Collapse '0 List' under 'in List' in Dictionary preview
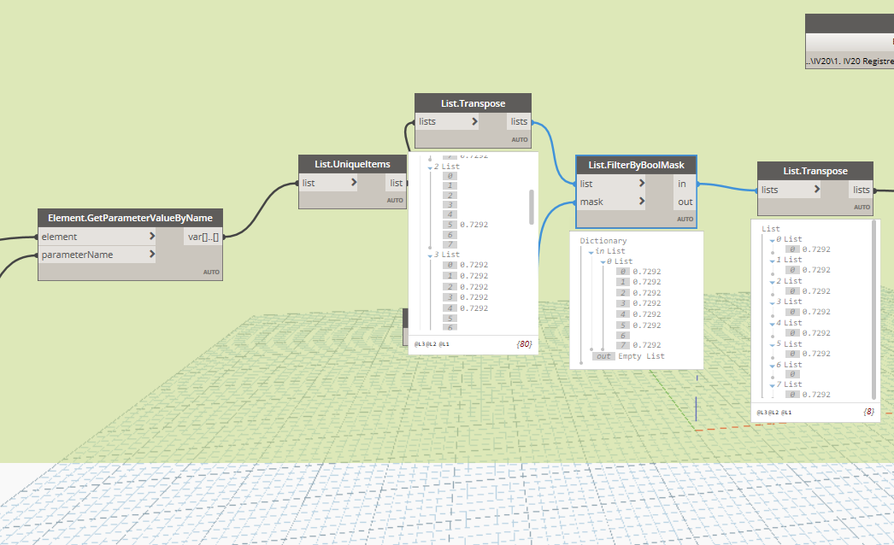 pos(603,262)
